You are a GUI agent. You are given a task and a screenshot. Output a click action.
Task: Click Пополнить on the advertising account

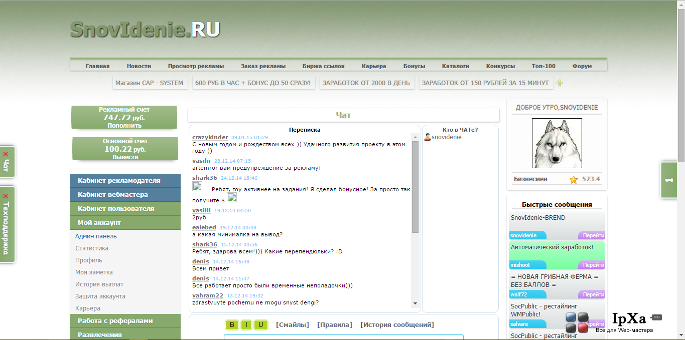point(124,126)
